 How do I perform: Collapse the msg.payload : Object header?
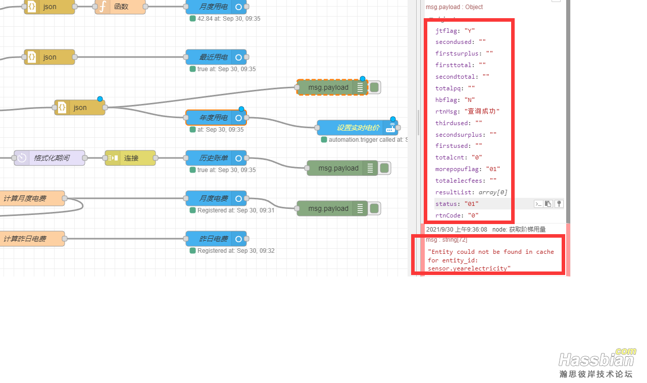pos(454,7)
